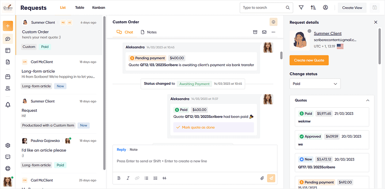Click the archive box icon in chat header
Screen dimensions: 385x189
(255, 32)
